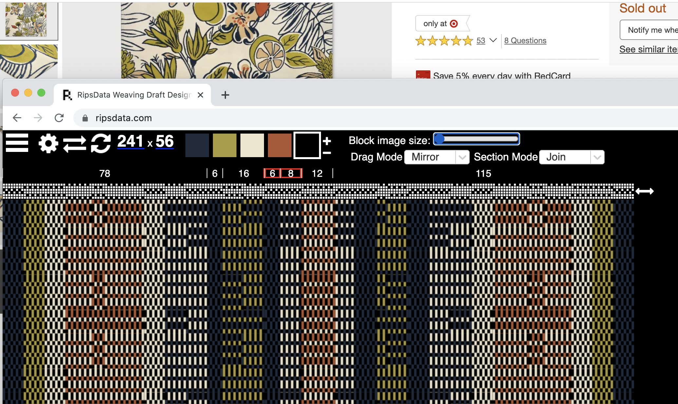Click the horizontal resize arrow handle

point(644,191)
